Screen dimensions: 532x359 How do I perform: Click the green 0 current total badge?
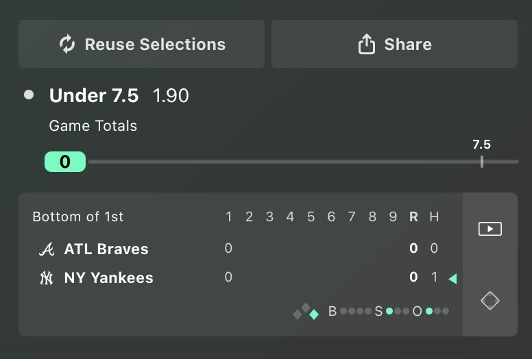point(65,162)
